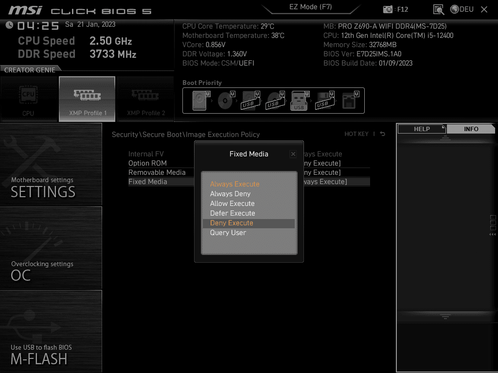The height and width of the screenshot is (373, 498).
Task: Click the clock icon beside the time
Action: (x=9, y=25)
